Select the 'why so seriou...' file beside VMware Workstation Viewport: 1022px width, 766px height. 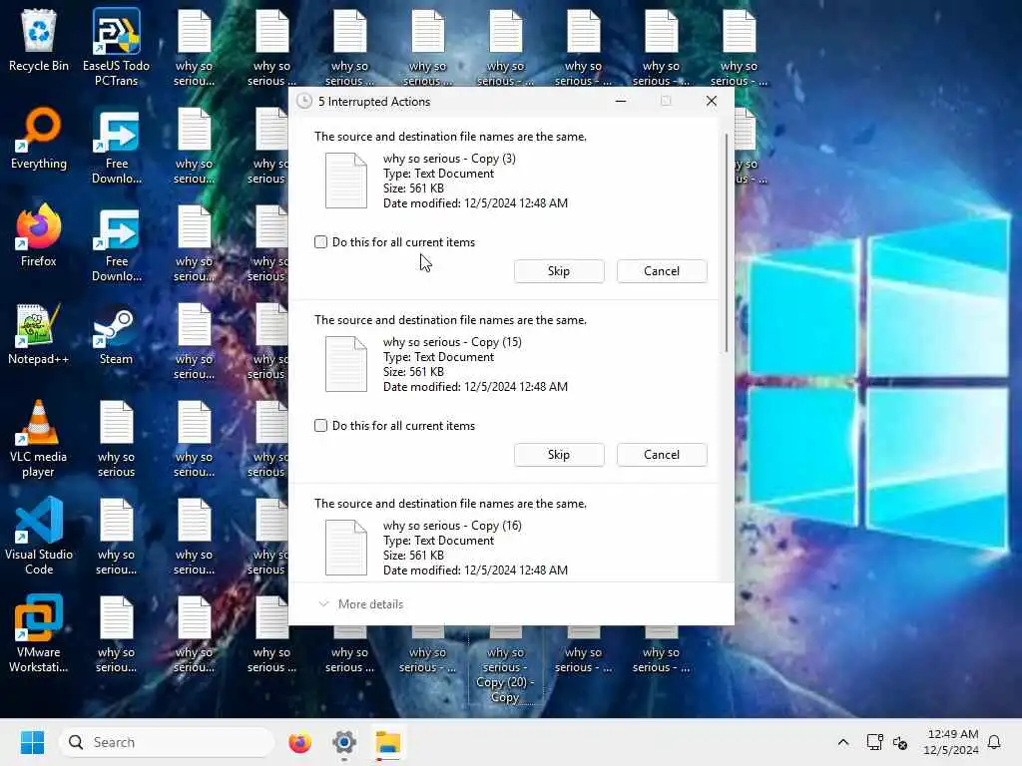pos(116,634)
